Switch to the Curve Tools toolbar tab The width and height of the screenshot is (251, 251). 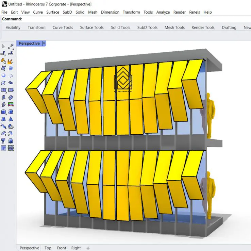click(63, 28)
